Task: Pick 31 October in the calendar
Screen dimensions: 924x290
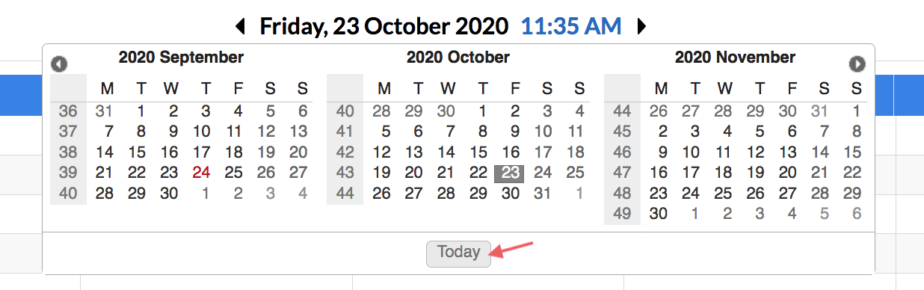Action: click(x=543, y=194)
